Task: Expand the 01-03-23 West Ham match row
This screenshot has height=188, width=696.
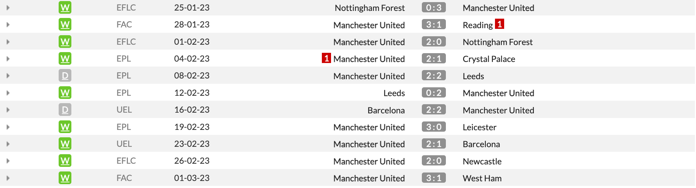Action: (x=8, y=178)
